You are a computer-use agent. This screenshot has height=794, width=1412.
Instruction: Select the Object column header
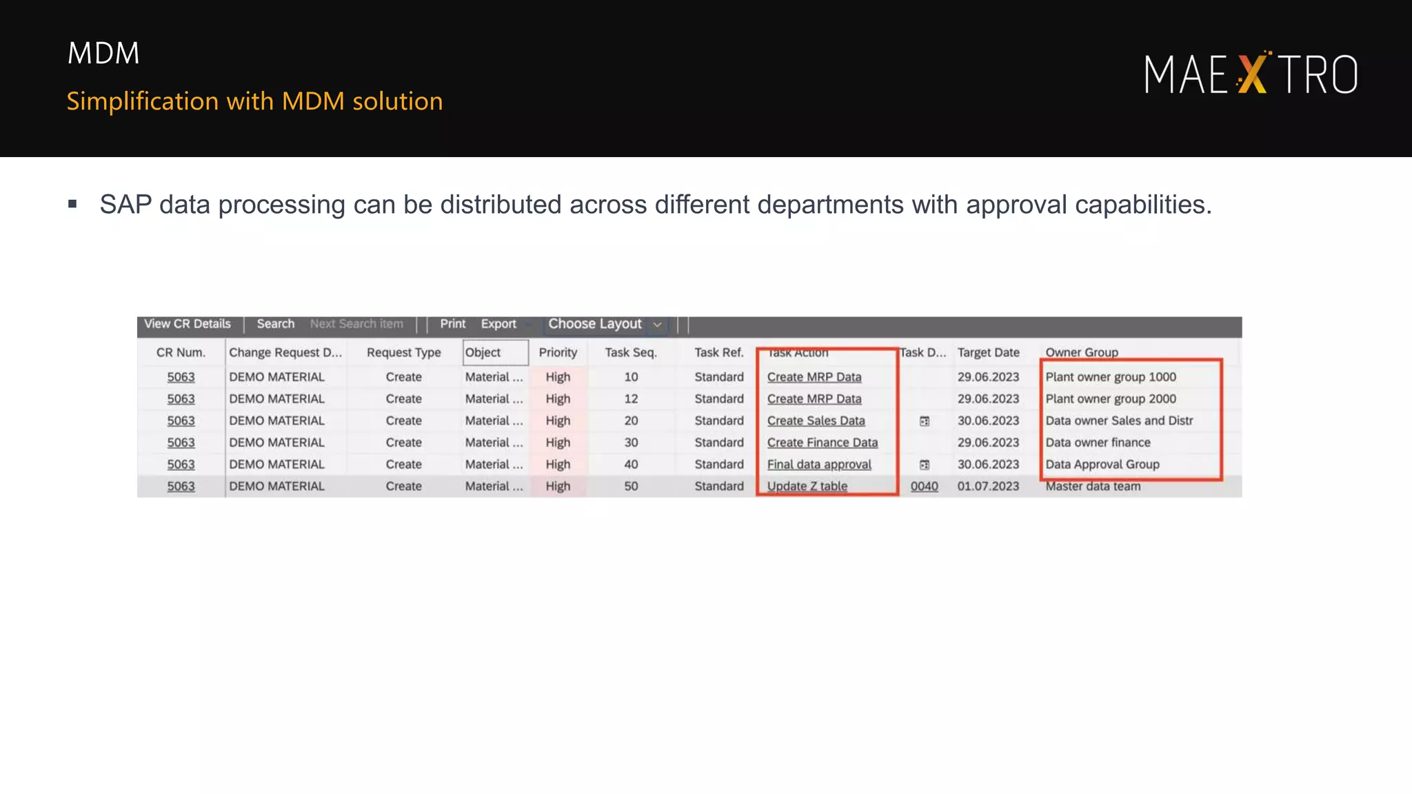[x=496, y=352]
